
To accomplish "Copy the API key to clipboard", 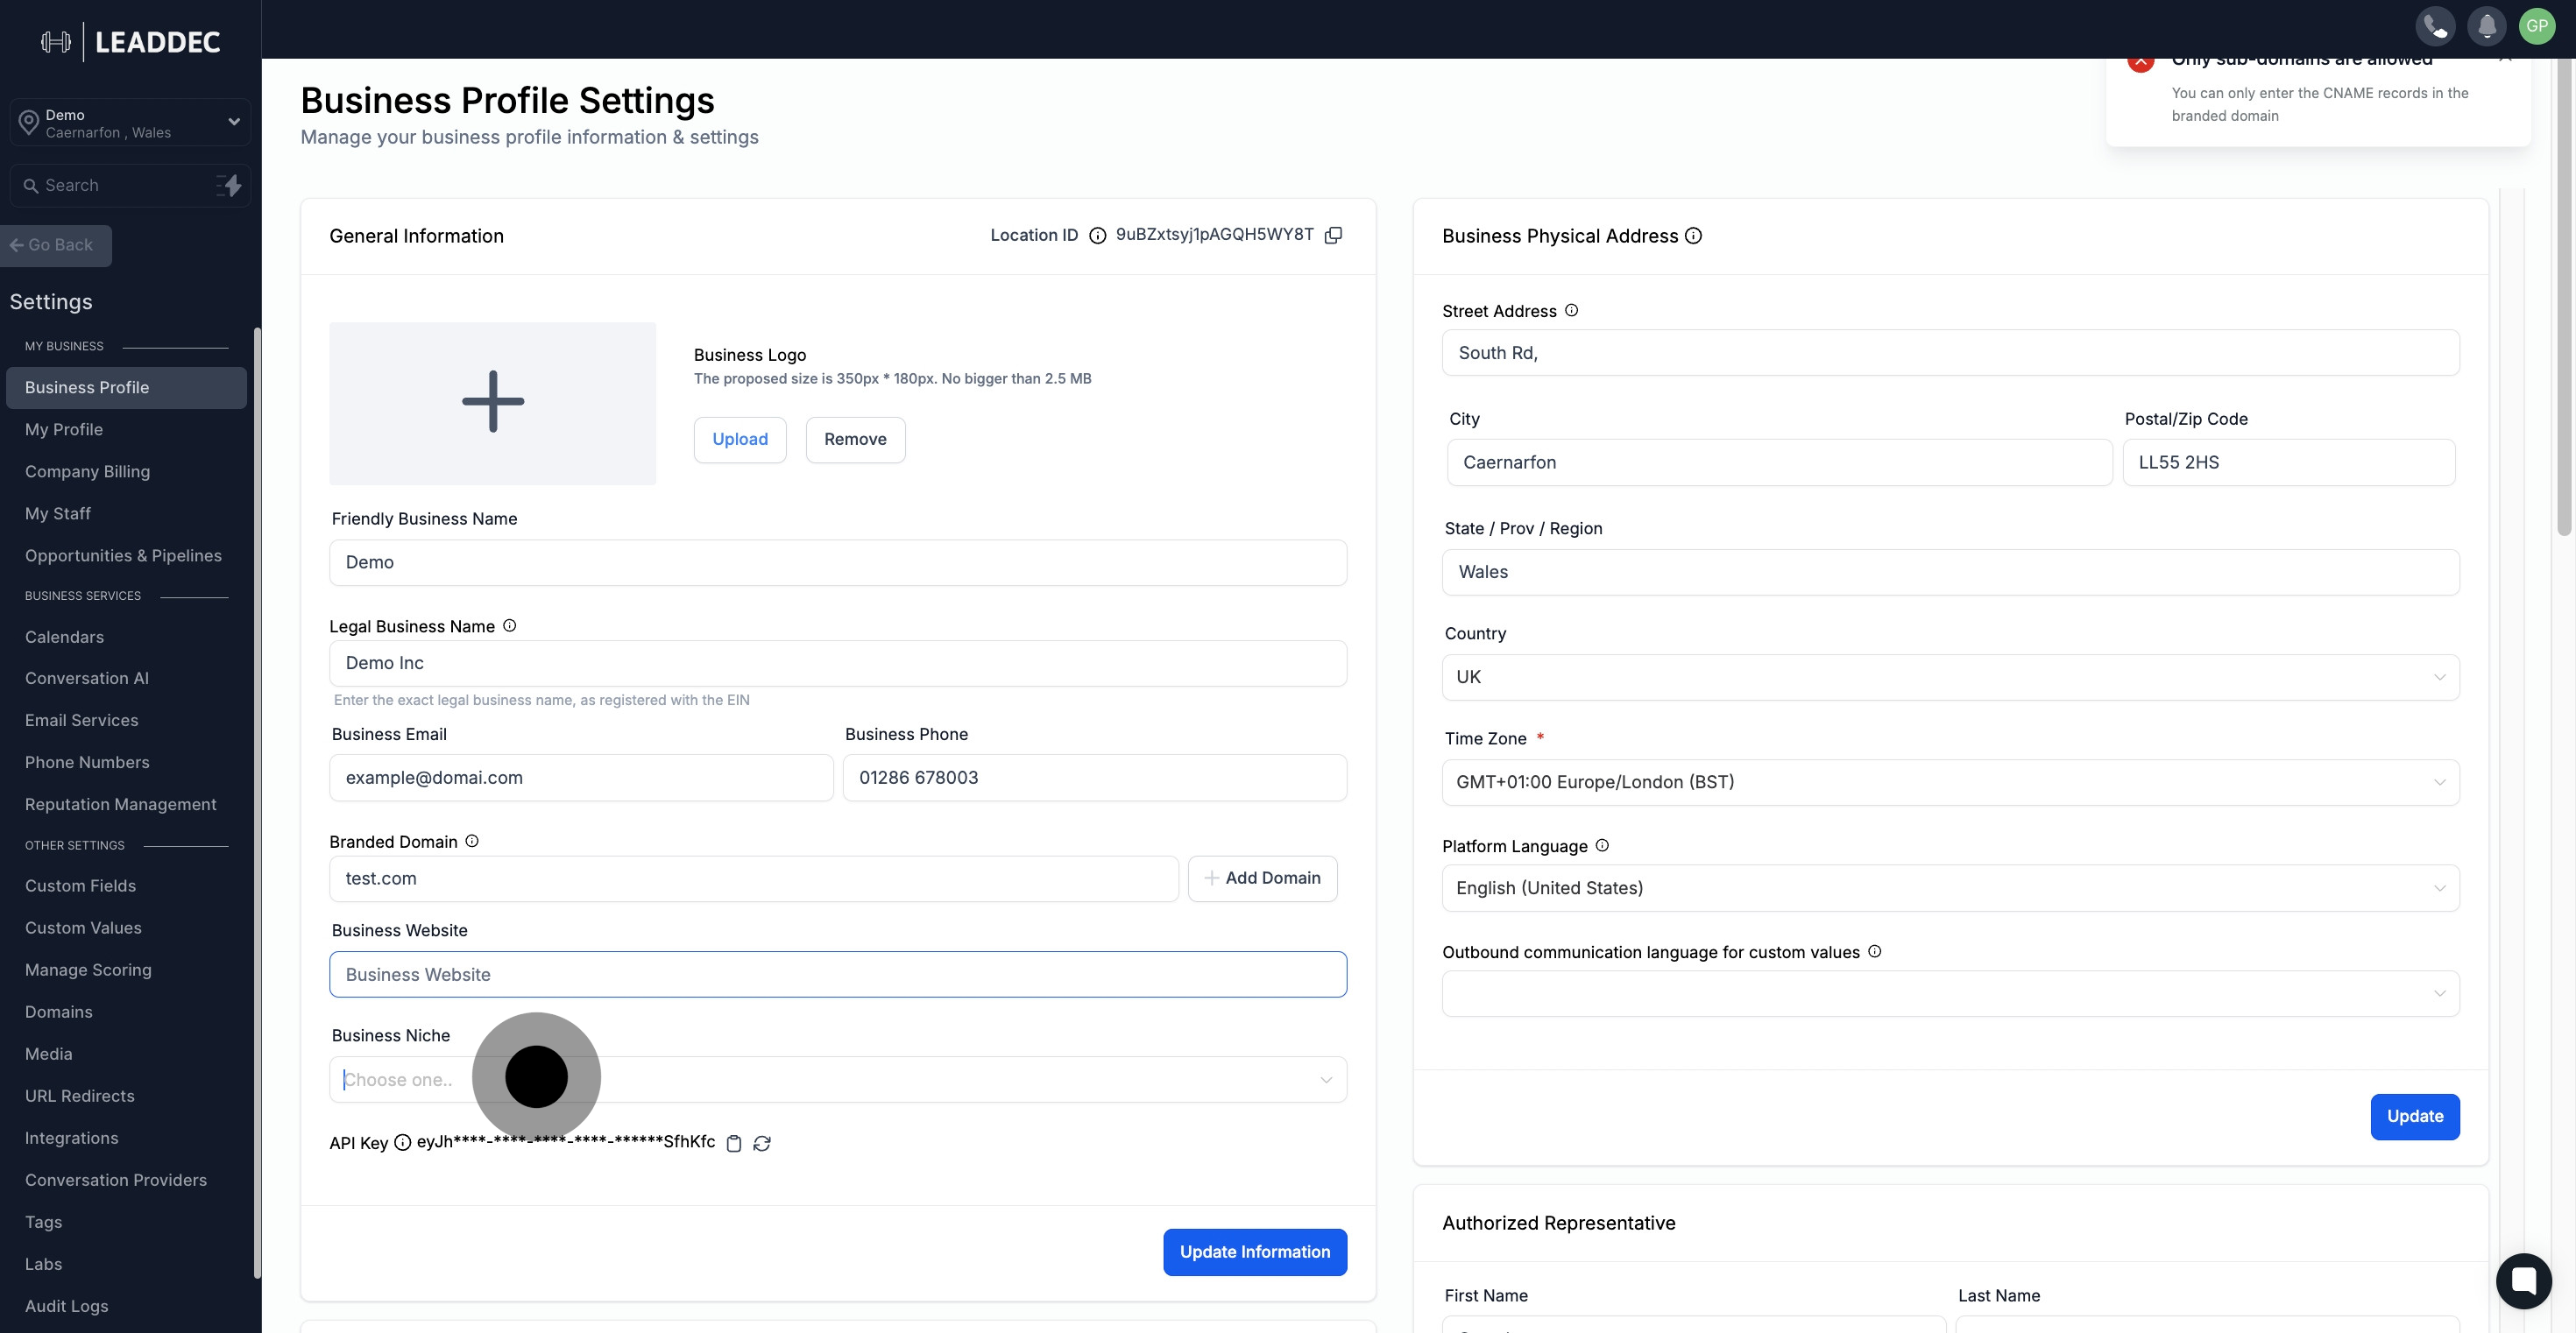I will (733, 1143).
